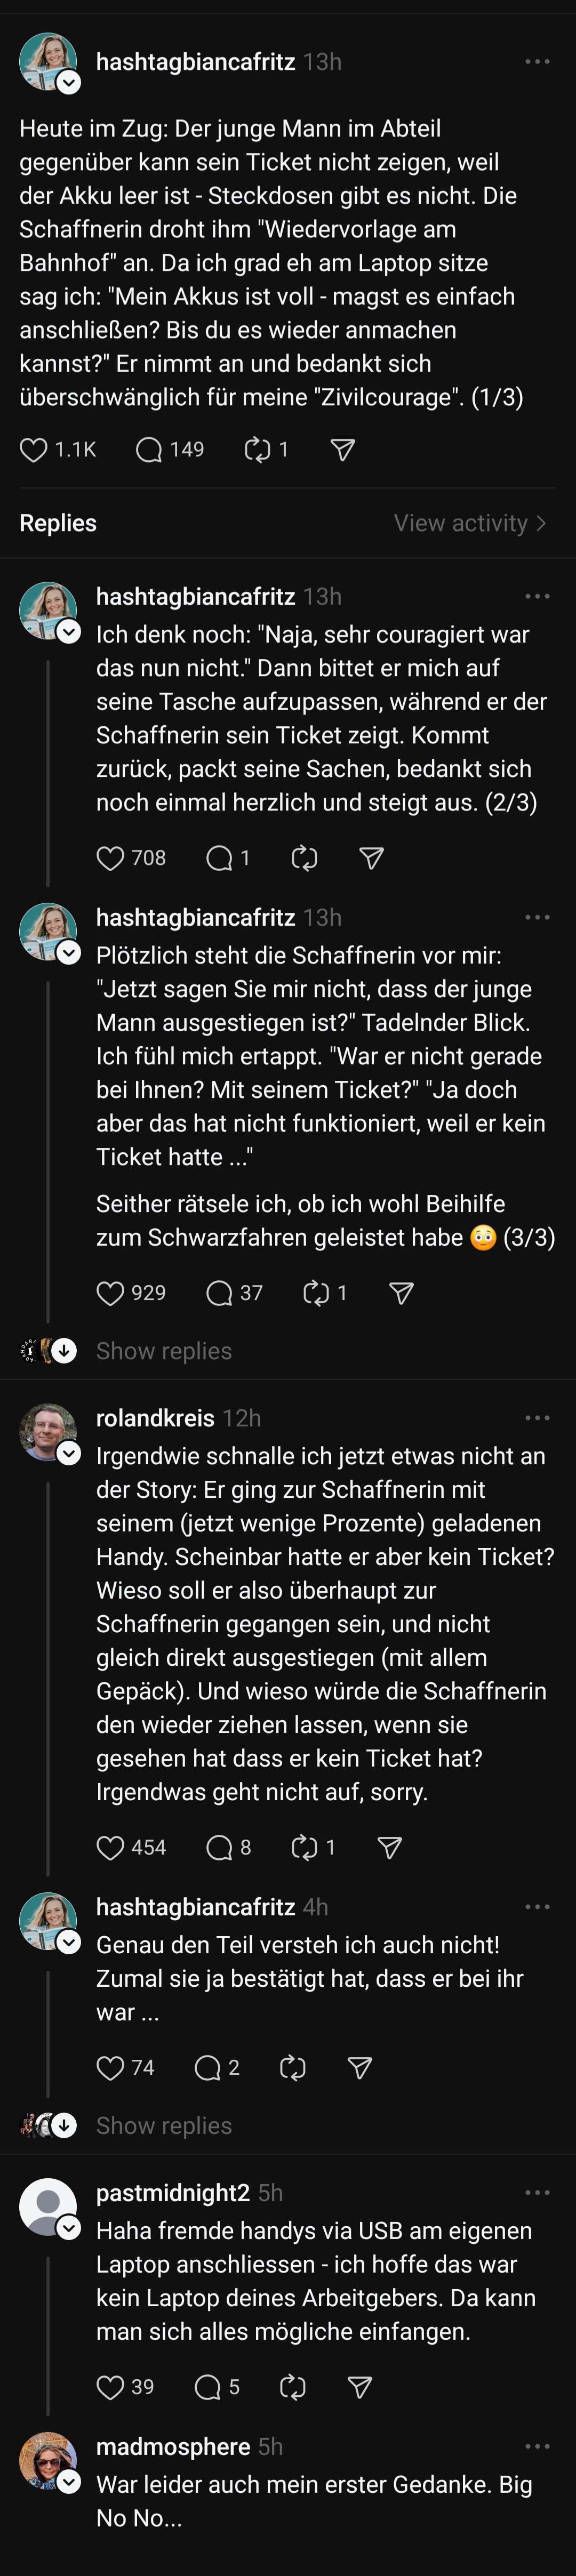
Task: Tap pastmidnight2's default profile avatar
Action: [x=48, y=2206]
